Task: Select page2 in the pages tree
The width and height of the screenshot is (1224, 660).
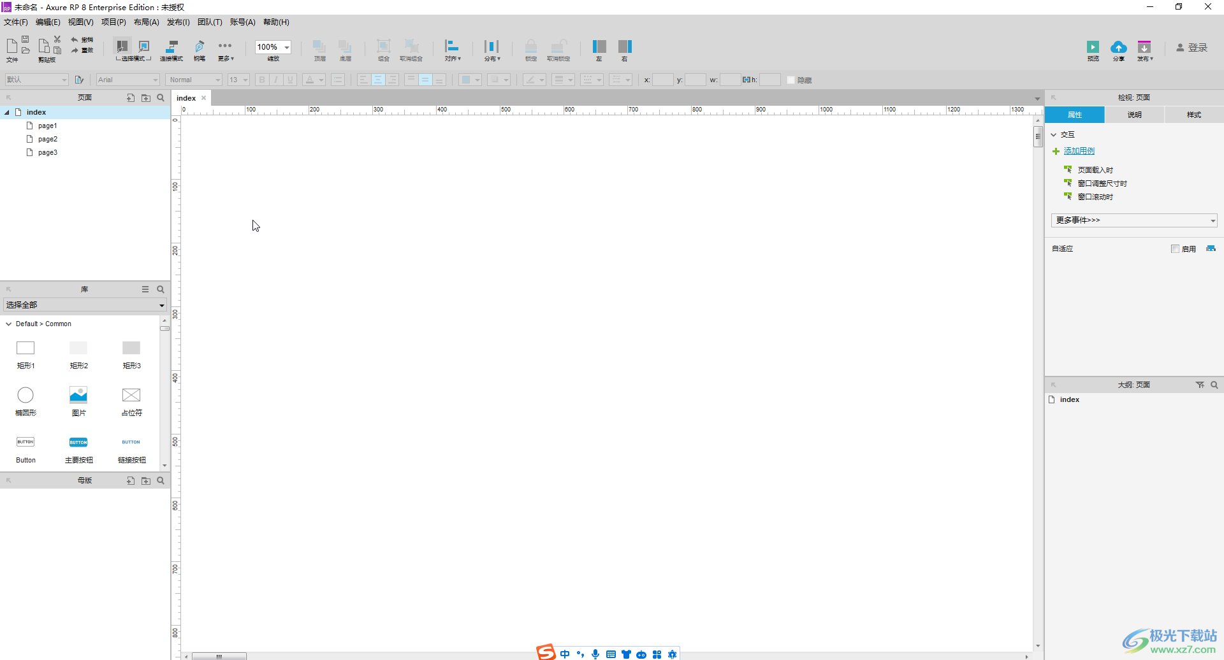Action: [x=48, y=139]
